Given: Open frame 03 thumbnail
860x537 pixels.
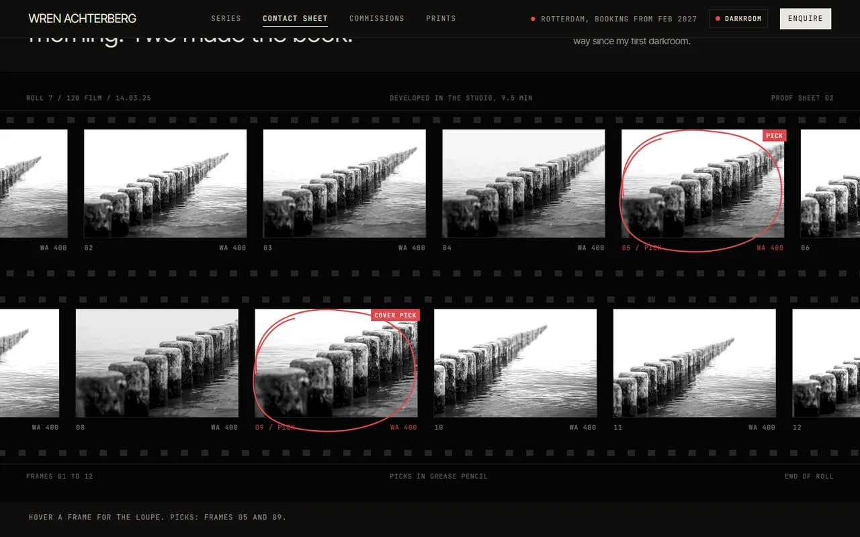Looking at the screenshot, I should tap(344, 183).
